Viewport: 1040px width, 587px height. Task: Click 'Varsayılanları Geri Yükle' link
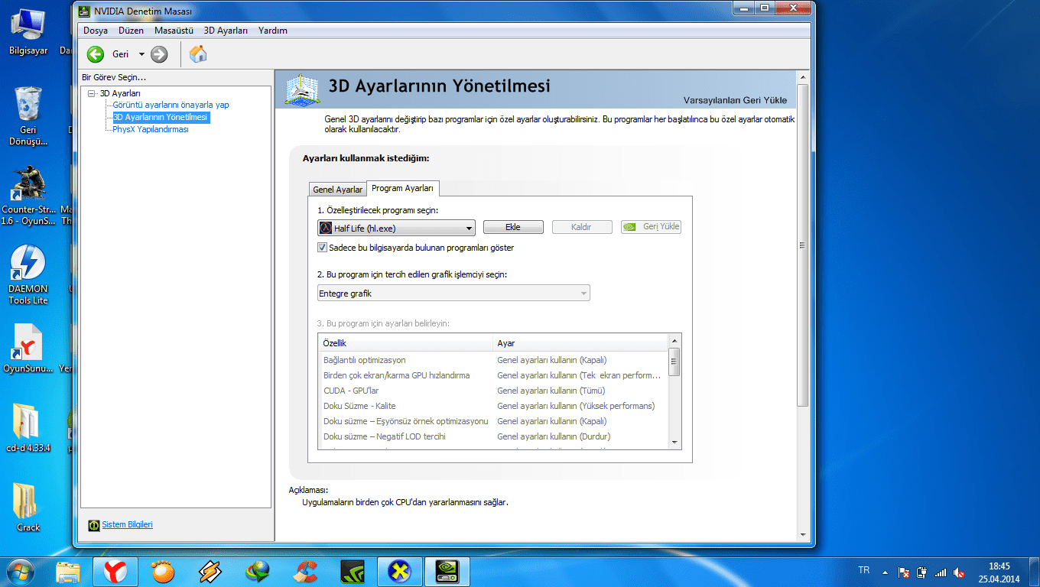[x=735, y=101]
